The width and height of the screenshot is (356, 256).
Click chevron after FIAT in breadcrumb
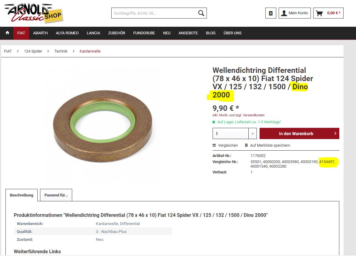(18, 51)
